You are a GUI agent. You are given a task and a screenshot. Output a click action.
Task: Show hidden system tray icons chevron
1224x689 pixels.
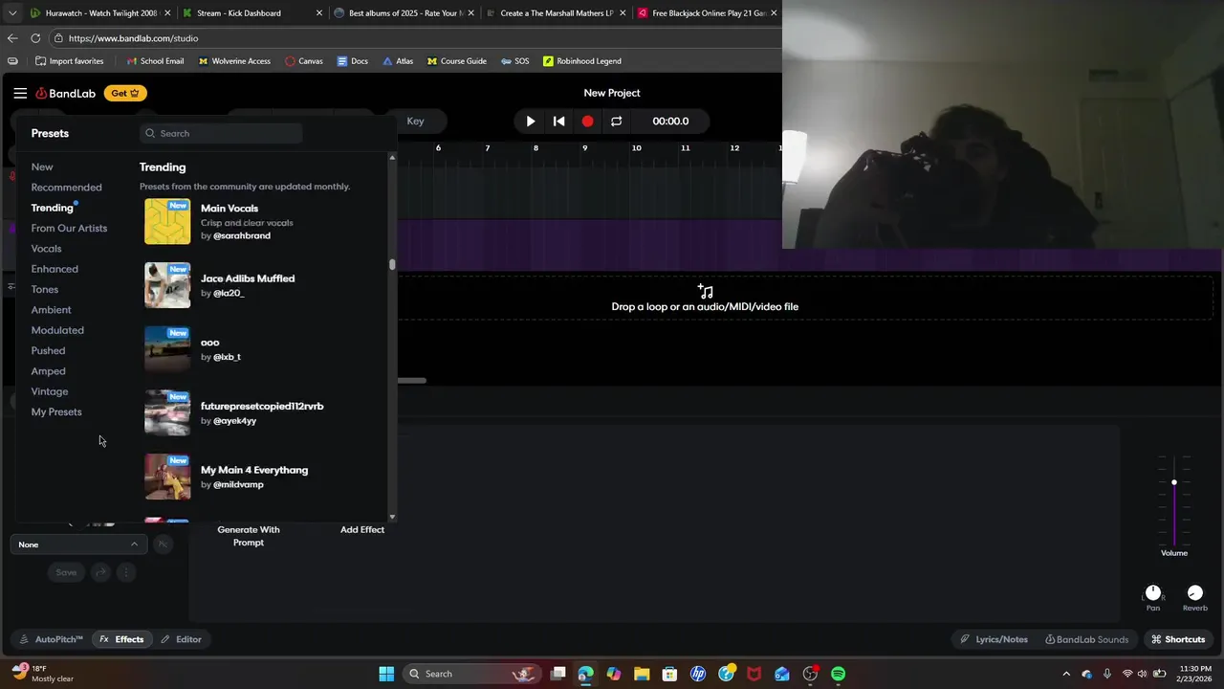[x=1066, y=674]
